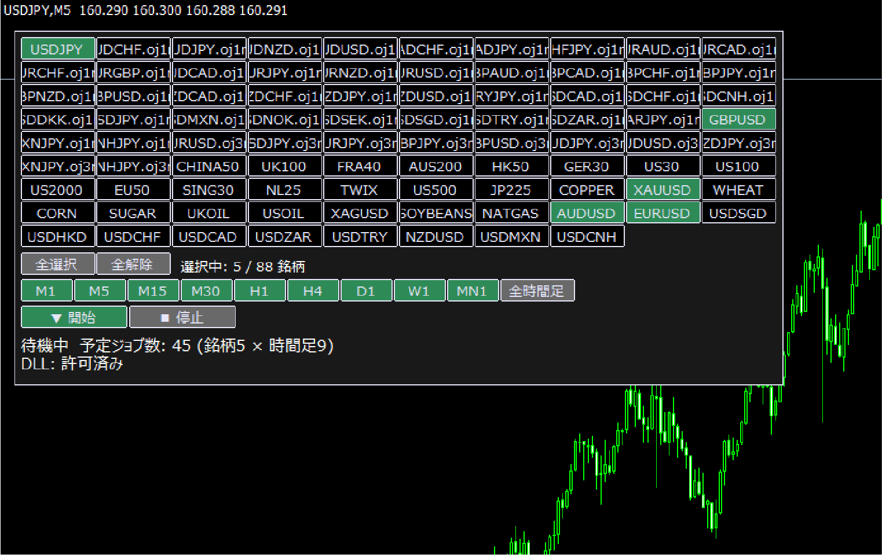
Task: Clear all symbols with 全解除
Action: coord(133,264)
